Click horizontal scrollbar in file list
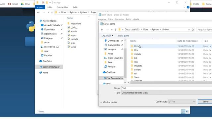 171,83
